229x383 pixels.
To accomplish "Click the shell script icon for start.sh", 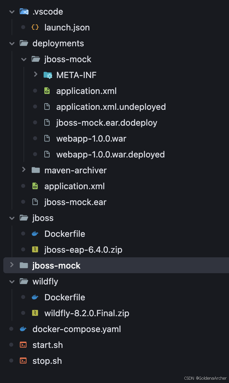I will click(23, 345).
